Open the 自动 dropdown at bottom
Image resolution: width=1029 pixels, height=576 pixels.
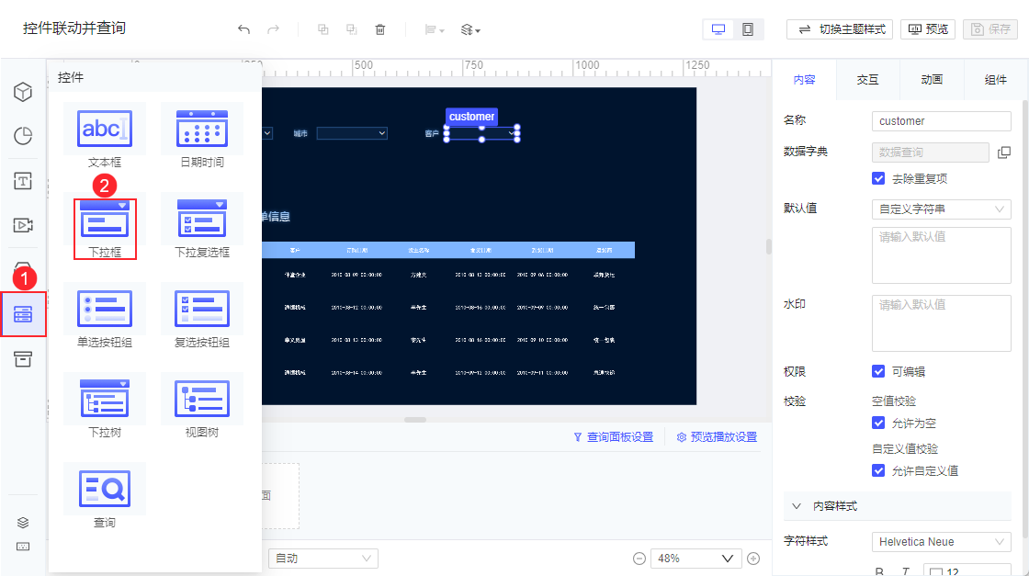pos(322,559)
